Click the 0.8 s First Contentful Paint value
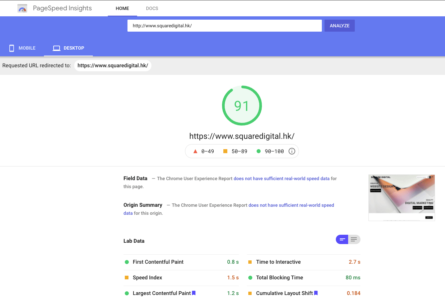Viewport: 445px width, 297px height. coord(233,262)
